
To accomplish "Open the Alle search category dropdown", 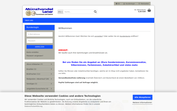I will tap(60, 12).
